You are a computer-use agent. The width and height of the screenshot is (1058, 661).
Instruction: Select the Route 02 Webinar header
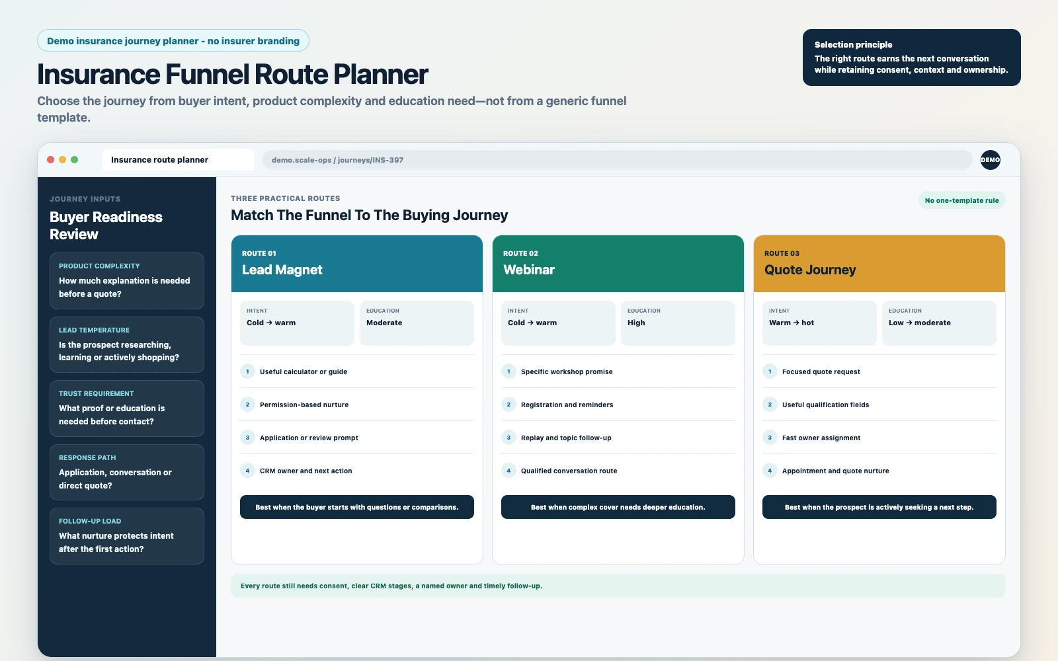coord(618,264)
